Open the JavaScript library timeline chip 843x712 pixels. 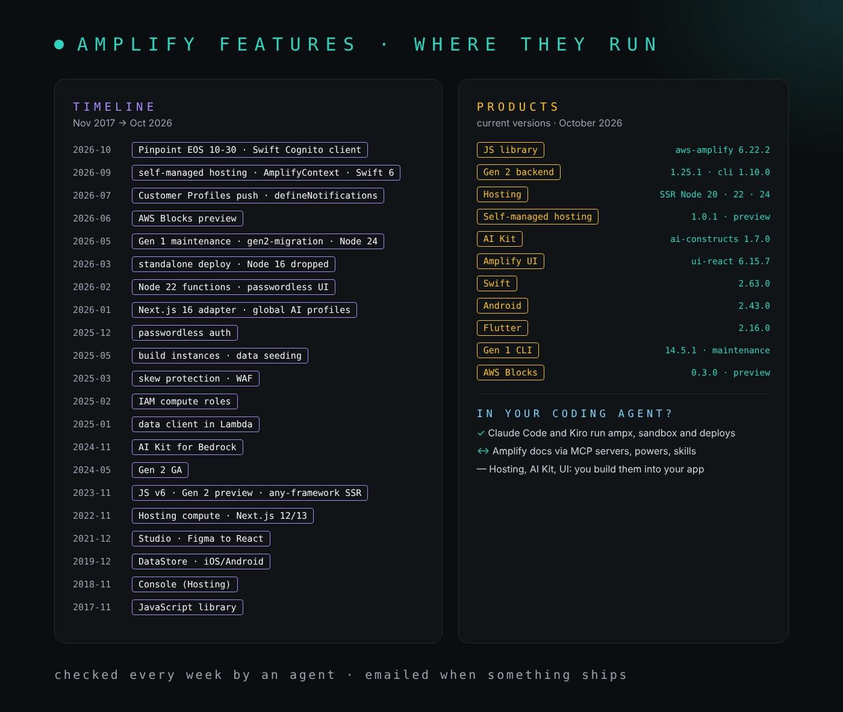(x=187, y=607)
